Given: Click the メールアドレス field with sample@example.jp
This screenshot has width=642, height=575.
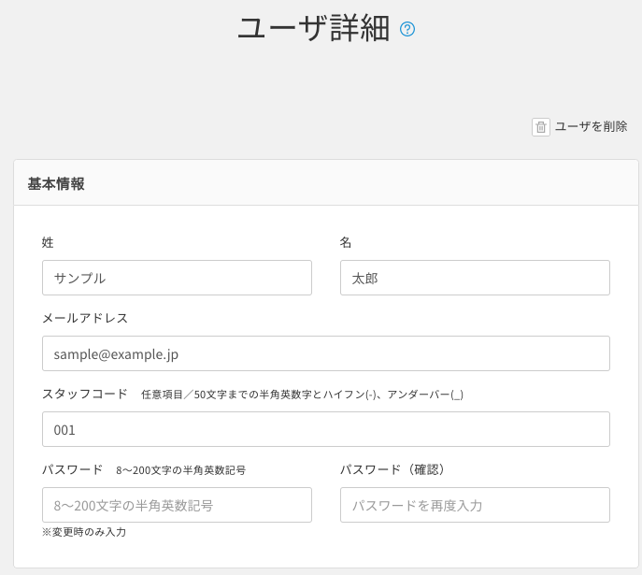Looking at the screenshot, I should coord(325,353).
